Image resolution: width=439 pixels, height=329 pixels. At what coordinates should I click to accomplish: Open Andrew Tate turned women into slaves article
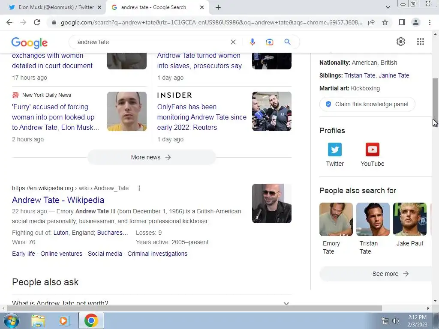(x=199, y=60)
